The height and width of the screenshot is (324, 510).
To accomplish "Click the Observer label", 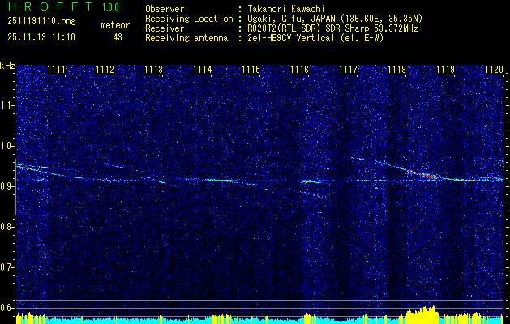I will [165, 9].
